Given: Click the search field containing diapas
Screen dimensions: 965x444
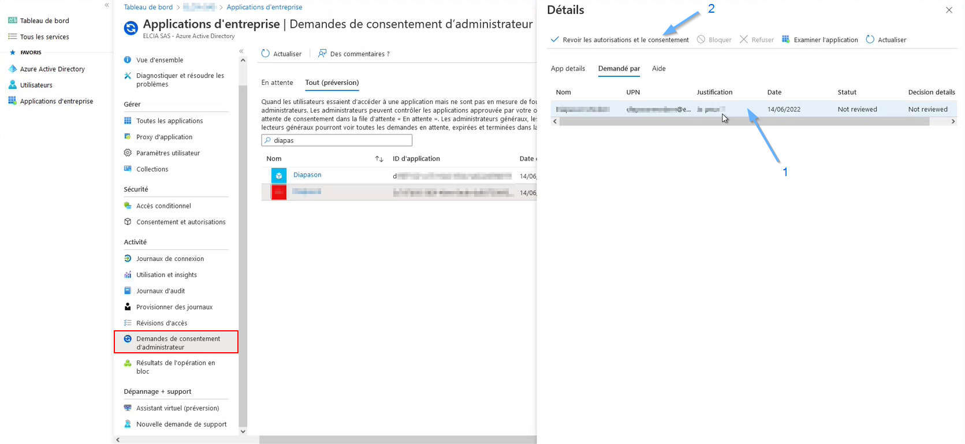Looking at the screenshot, I should pos(341,140).
